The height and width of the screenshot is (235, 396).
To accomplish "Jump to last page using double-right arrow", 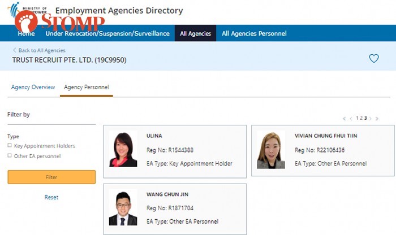I will coord(377,119).
